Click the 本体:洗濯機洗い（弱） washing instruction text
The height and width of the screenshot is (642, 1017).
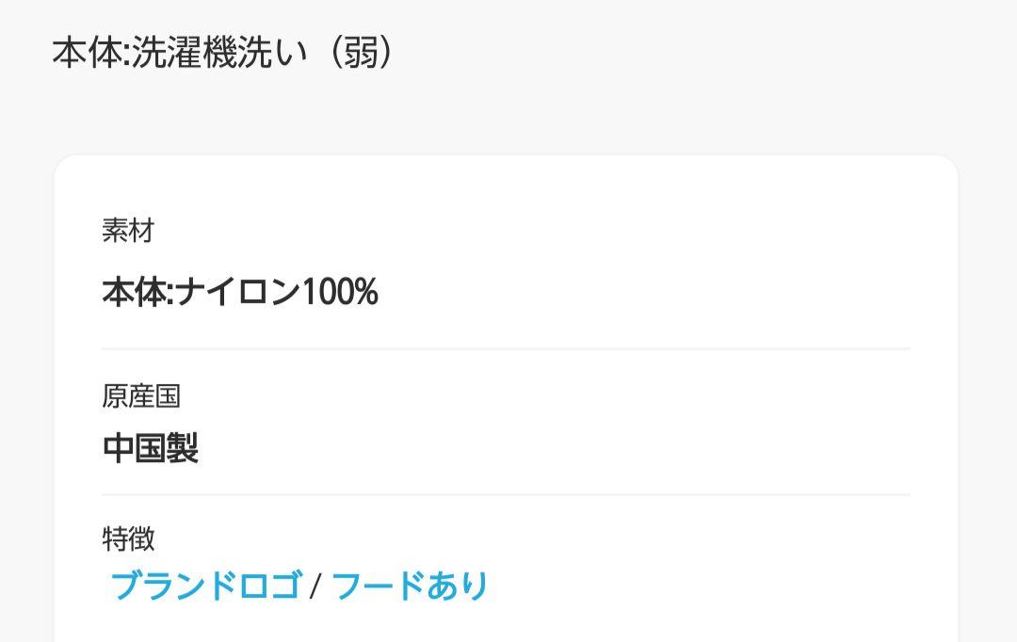pos(223,53)
